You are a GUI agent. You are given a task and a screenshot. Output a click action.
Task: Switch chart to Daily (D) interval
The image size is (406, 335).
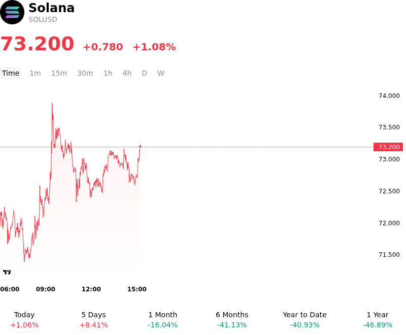tap(144, 73)
